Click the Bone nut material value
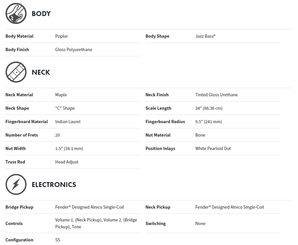Screen dimensions: 298x245 (x=200, y=135)
